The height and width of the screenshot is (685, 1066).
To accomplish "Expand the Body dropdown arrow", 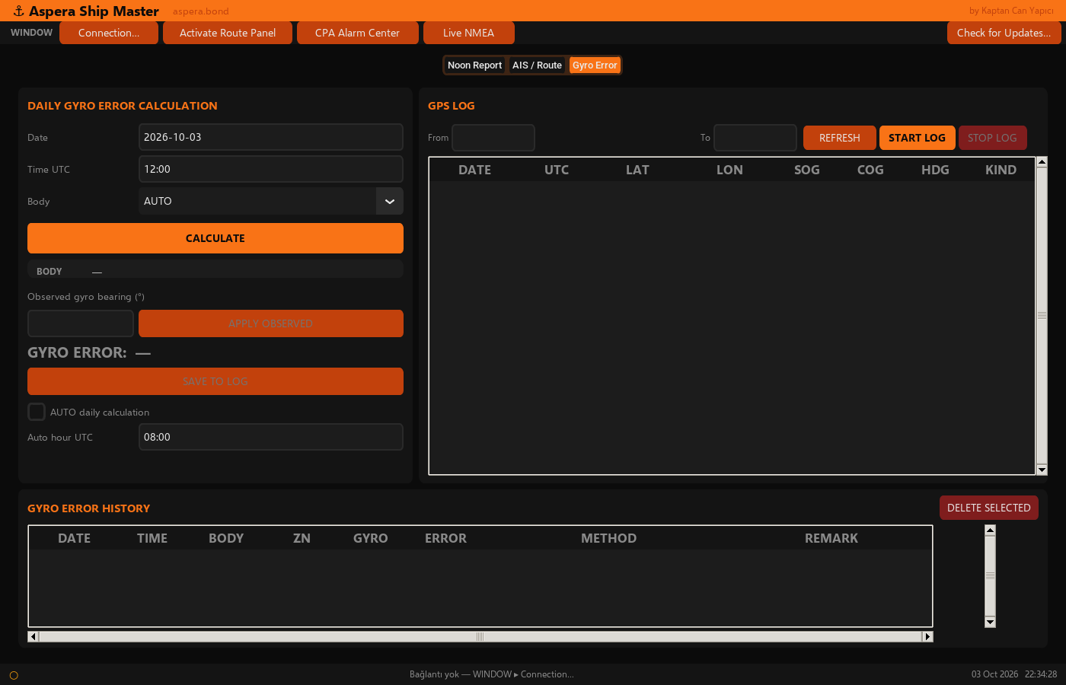I will (x=390, y=201).
